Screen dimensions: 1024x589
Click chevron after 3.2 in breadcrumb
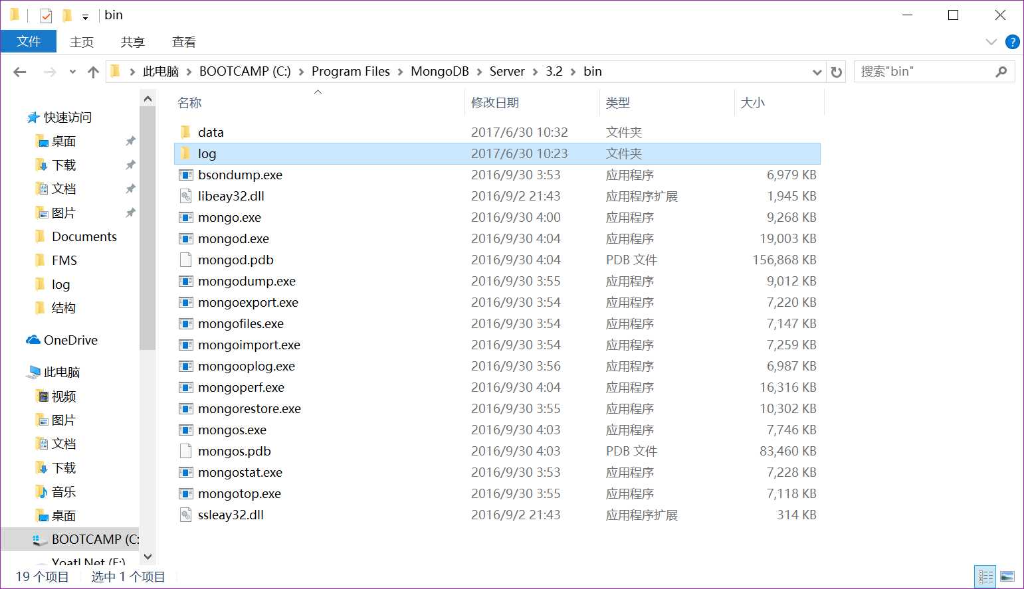tap(573, 72)
